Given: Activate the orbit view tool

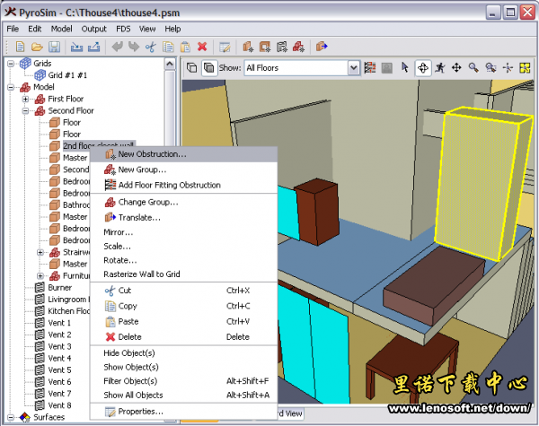Looking at the screenshot, I should tap(422, 67).
